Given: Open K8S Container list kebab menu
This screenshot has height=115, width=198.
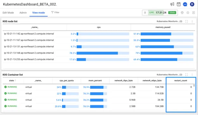Looking at the screenshot, I should pyautogui.click(x=192, y=75).
